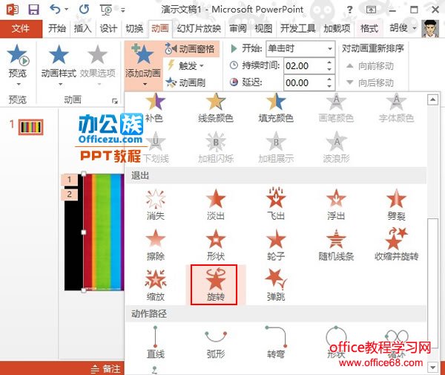Activate the 动画刷 animation painter
This screenshot has height=375, width=445.
[186, 82]
